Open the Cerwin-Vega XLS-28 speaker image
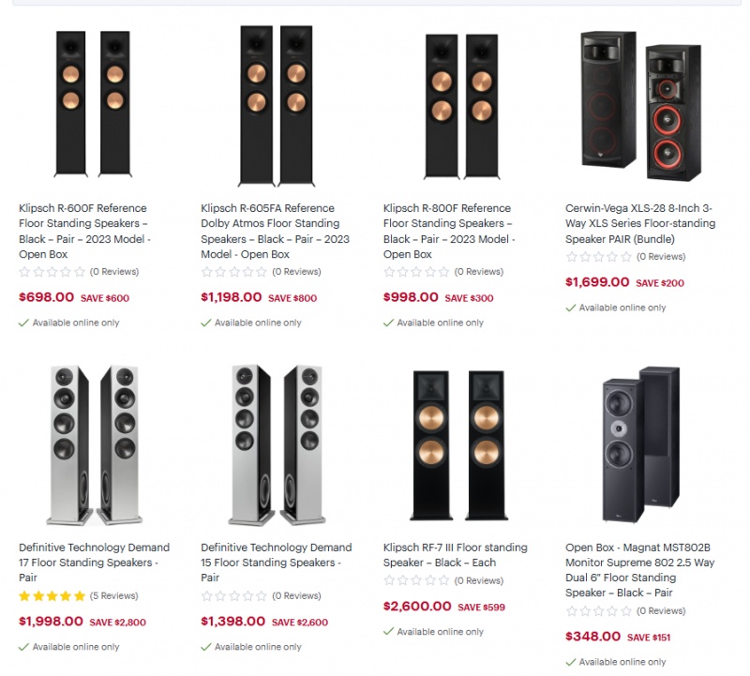 (641, 106)
